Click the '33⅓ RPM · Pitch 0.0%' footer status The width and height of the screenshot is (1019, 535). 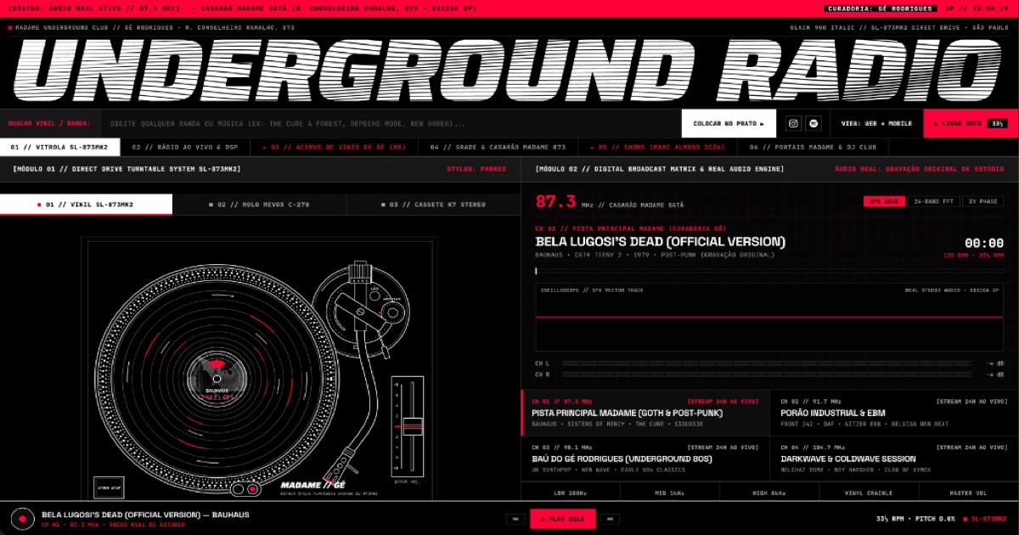(915, 519)
